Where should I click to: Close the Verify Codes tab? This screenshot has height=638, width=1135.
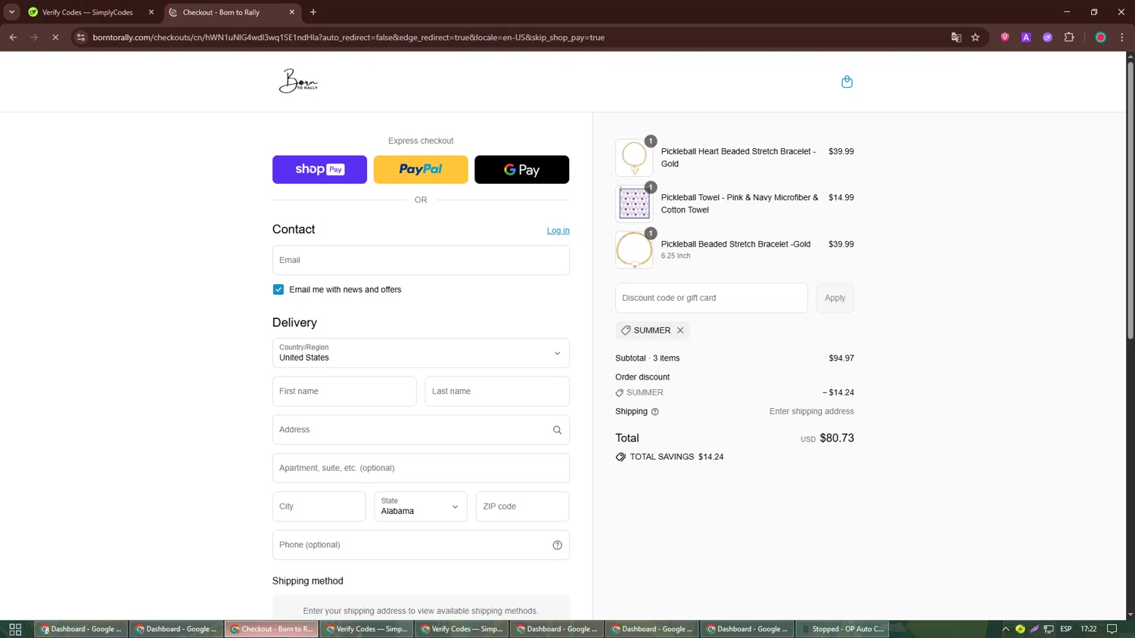pos(151,12)
